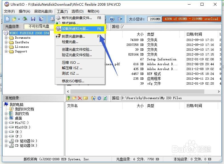Click the 刻录光盘映像 burn disc icon
The image size is (224, 164).
point(58,36)
